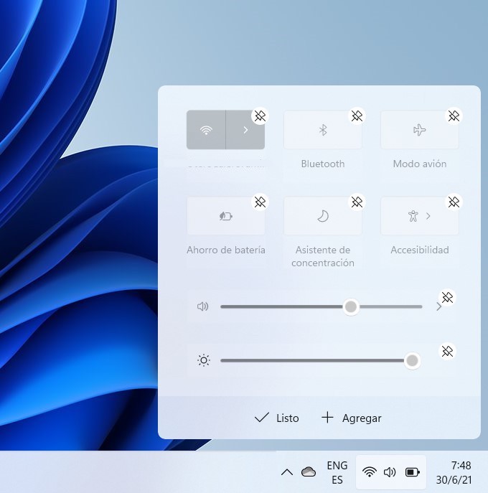488x493 pixels.
Task: Unpin the volume slider
Action: point(447,297)
